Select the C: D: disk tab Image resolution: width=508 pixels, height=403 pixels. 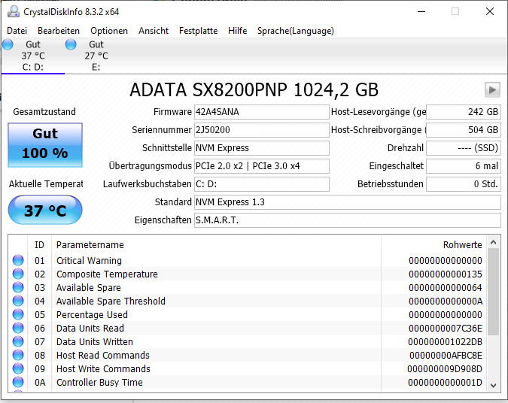tap(33, 56)
